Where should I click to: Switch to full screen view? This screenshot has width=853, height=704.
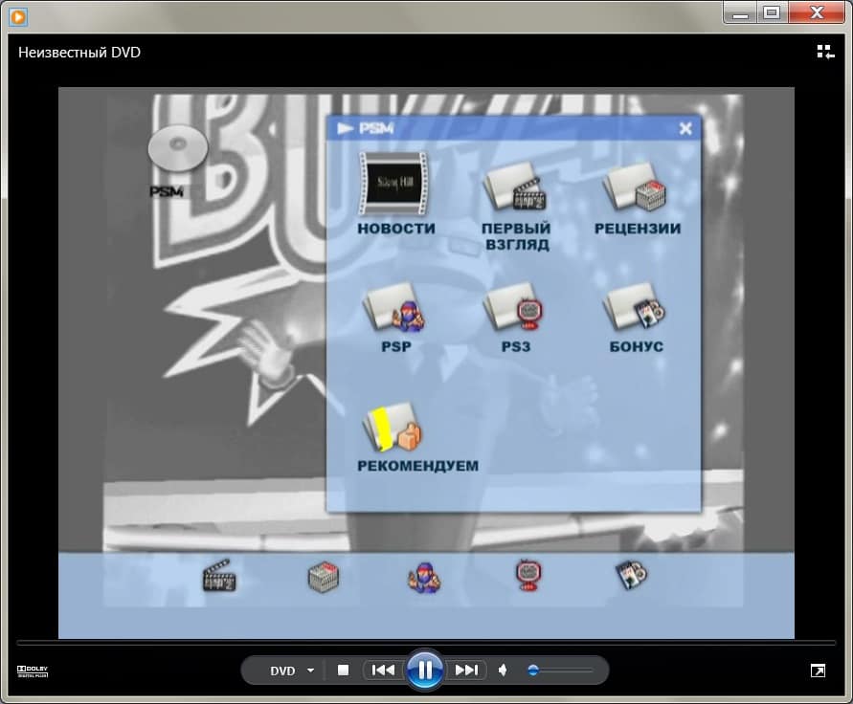(818, 671)
